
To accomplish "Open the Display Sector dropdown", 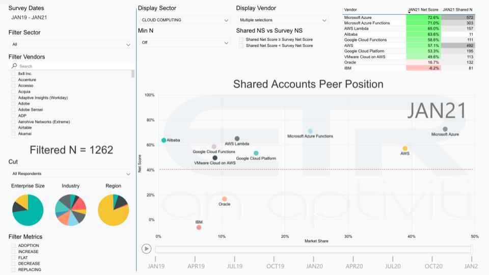I will (x=184, y=20).
